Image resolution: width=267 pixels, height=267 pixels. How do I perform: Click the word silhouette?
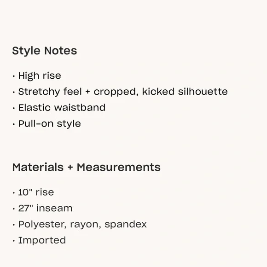pos(203,92)
